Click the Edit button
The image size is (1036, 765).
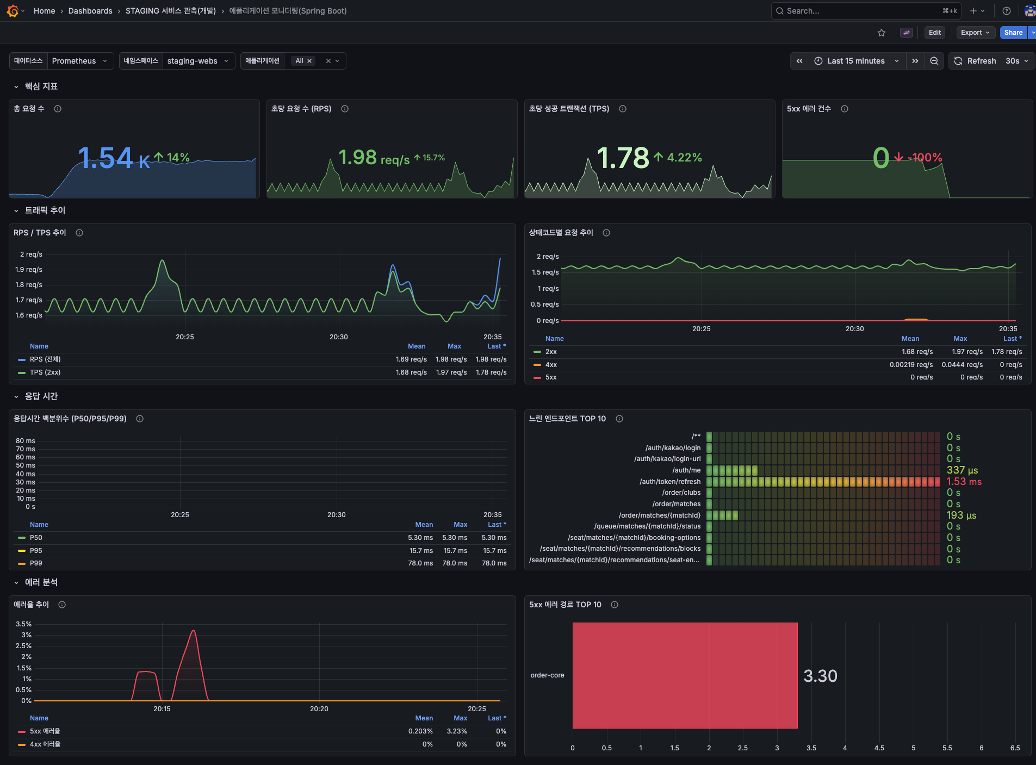(934, 32)
